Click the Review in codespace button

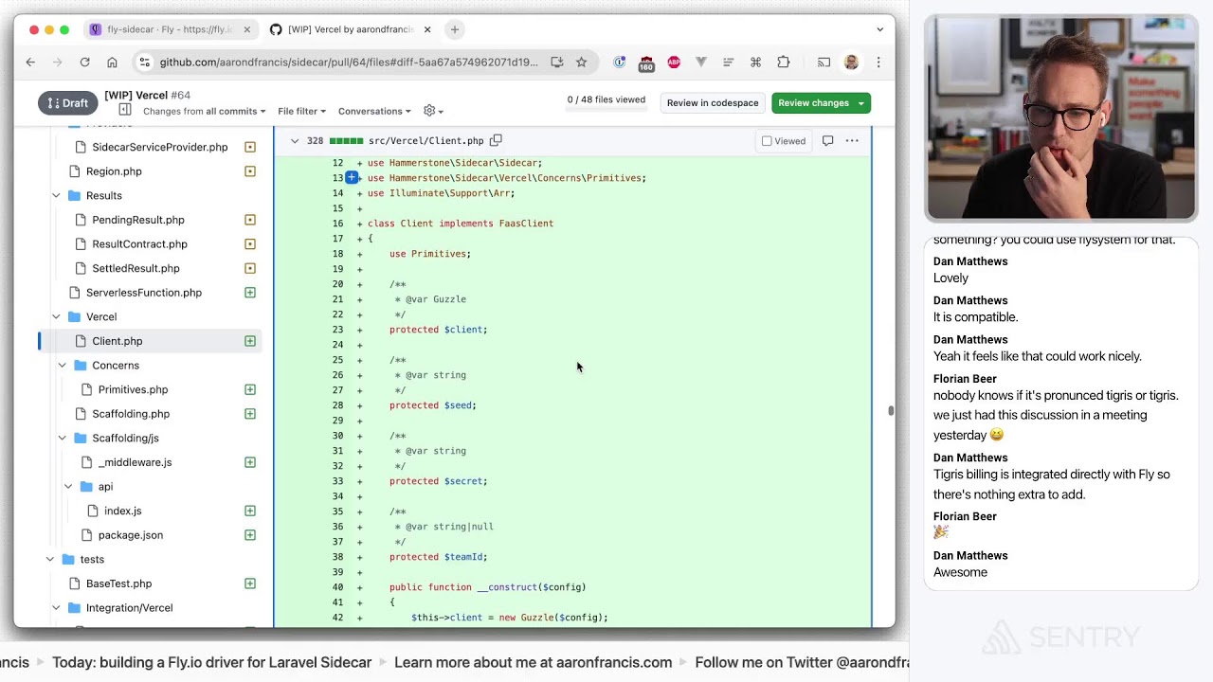tap(713, 102)
